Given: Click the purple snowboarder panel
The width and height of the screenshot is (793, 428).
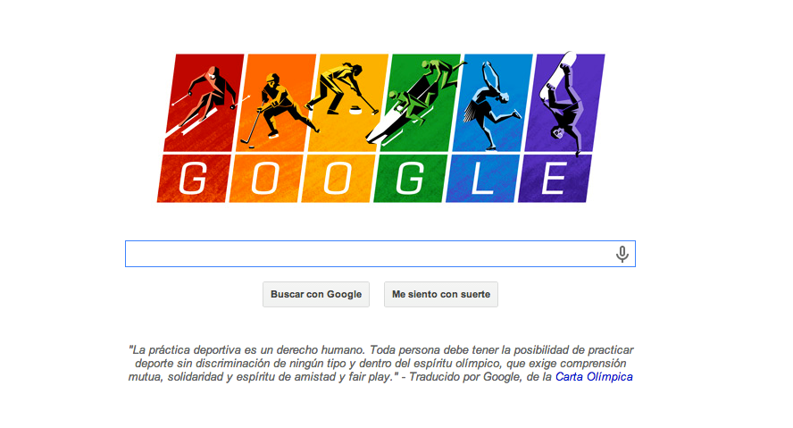Looking at the screenshot, I should pyautogui.click(x=565, y=103).
